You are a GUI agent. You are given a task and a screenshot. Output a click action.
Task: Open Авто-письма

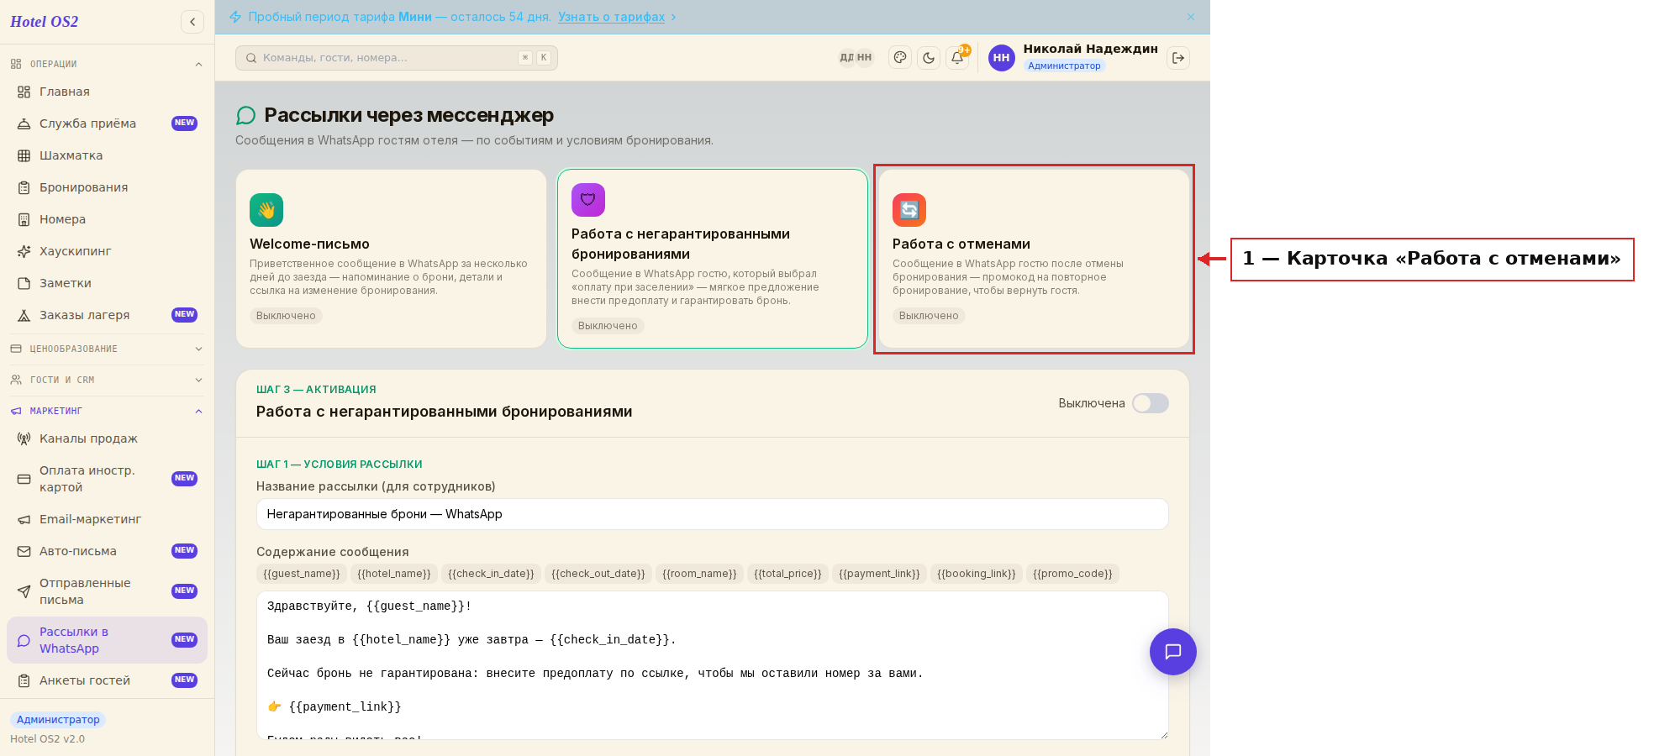coord(107,551)
